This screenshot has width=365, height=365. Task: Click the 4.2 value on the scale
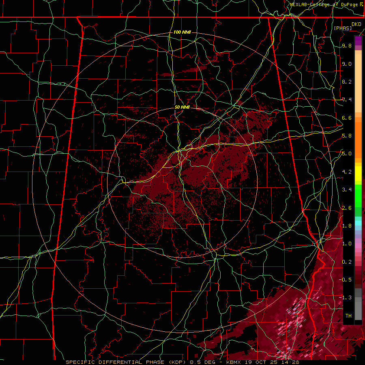click(347, 172)
